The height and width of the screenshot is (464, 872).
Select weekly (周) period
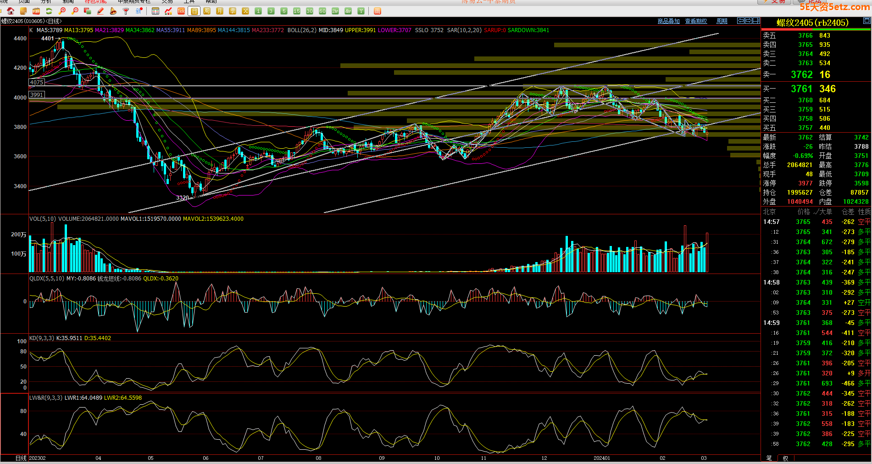click(207, 11)
